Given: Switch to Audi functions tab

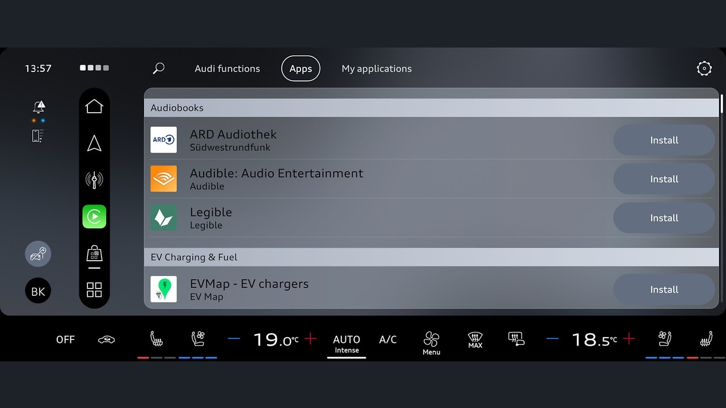Looking at the screenshot, I should coord(227,69).
